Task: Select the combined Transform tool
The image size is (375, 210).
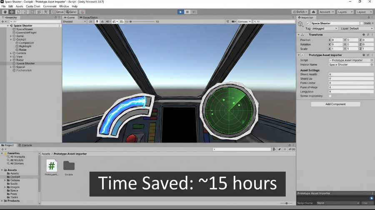Action: click(x=39, y=12)
